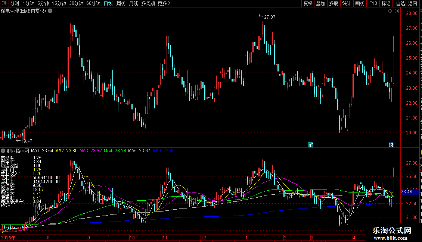Open the 多股 multi-stock view
The width and height of the screenshot is (422, 242).
point(334,3)
